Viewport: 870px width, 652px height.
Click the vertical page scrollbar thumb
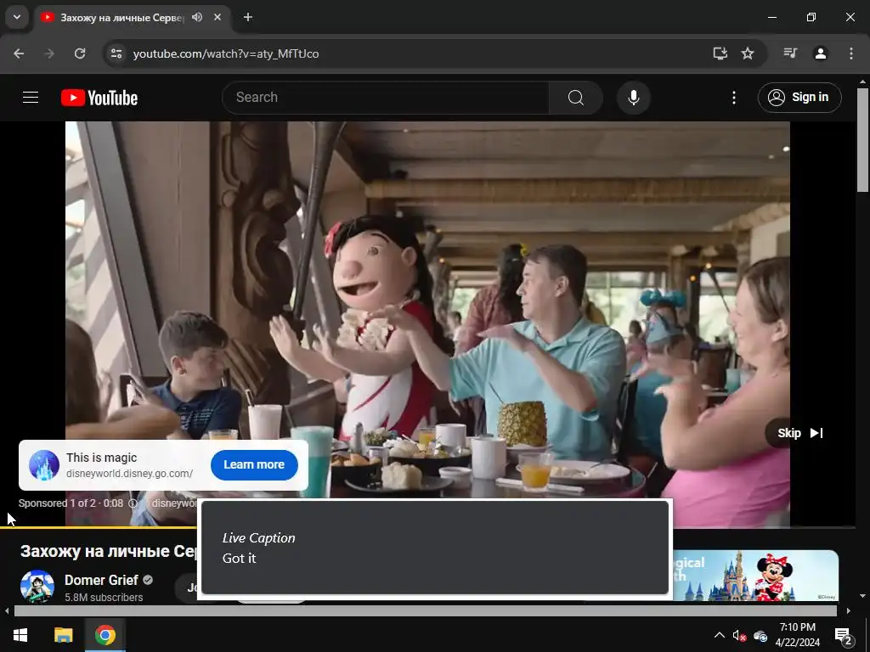tap(863, 140)
